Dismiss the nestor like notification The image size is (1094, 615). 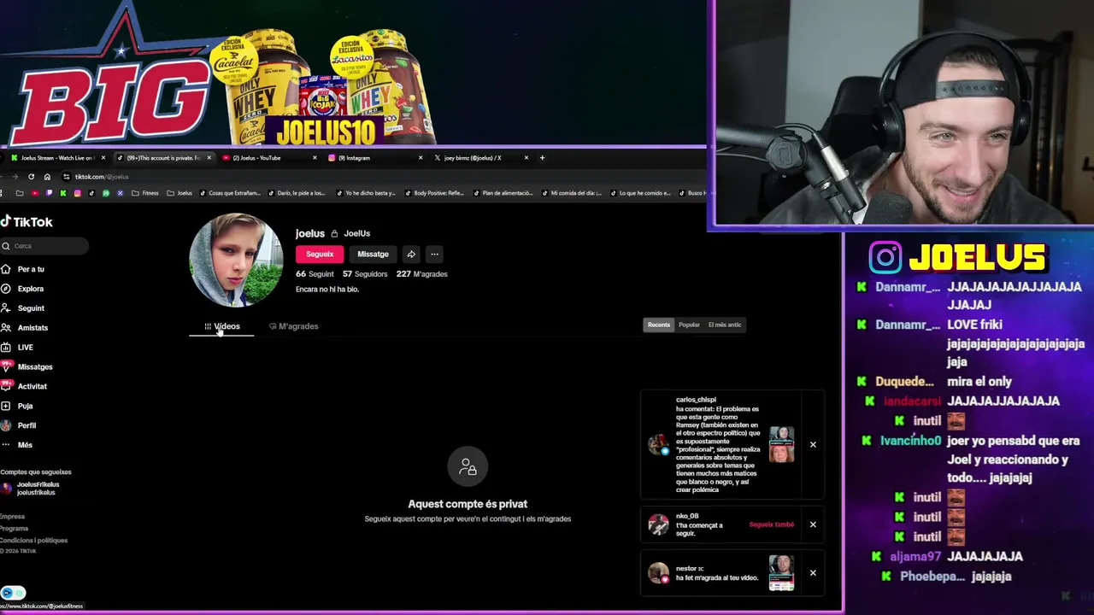pyautogui.click(x=813, y=573)
